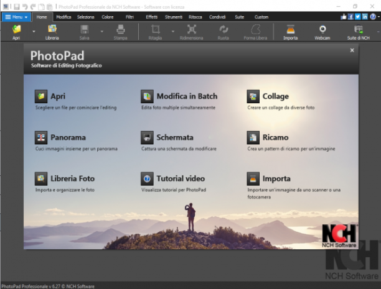This screenshot has width=381, height=289.
Task: Expand the blue Menu dropdown
Action: [x=16, y=17]
